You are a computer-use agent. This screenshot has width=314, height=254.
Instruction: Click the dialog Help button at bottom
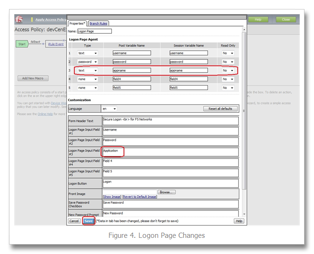(239, 221)
